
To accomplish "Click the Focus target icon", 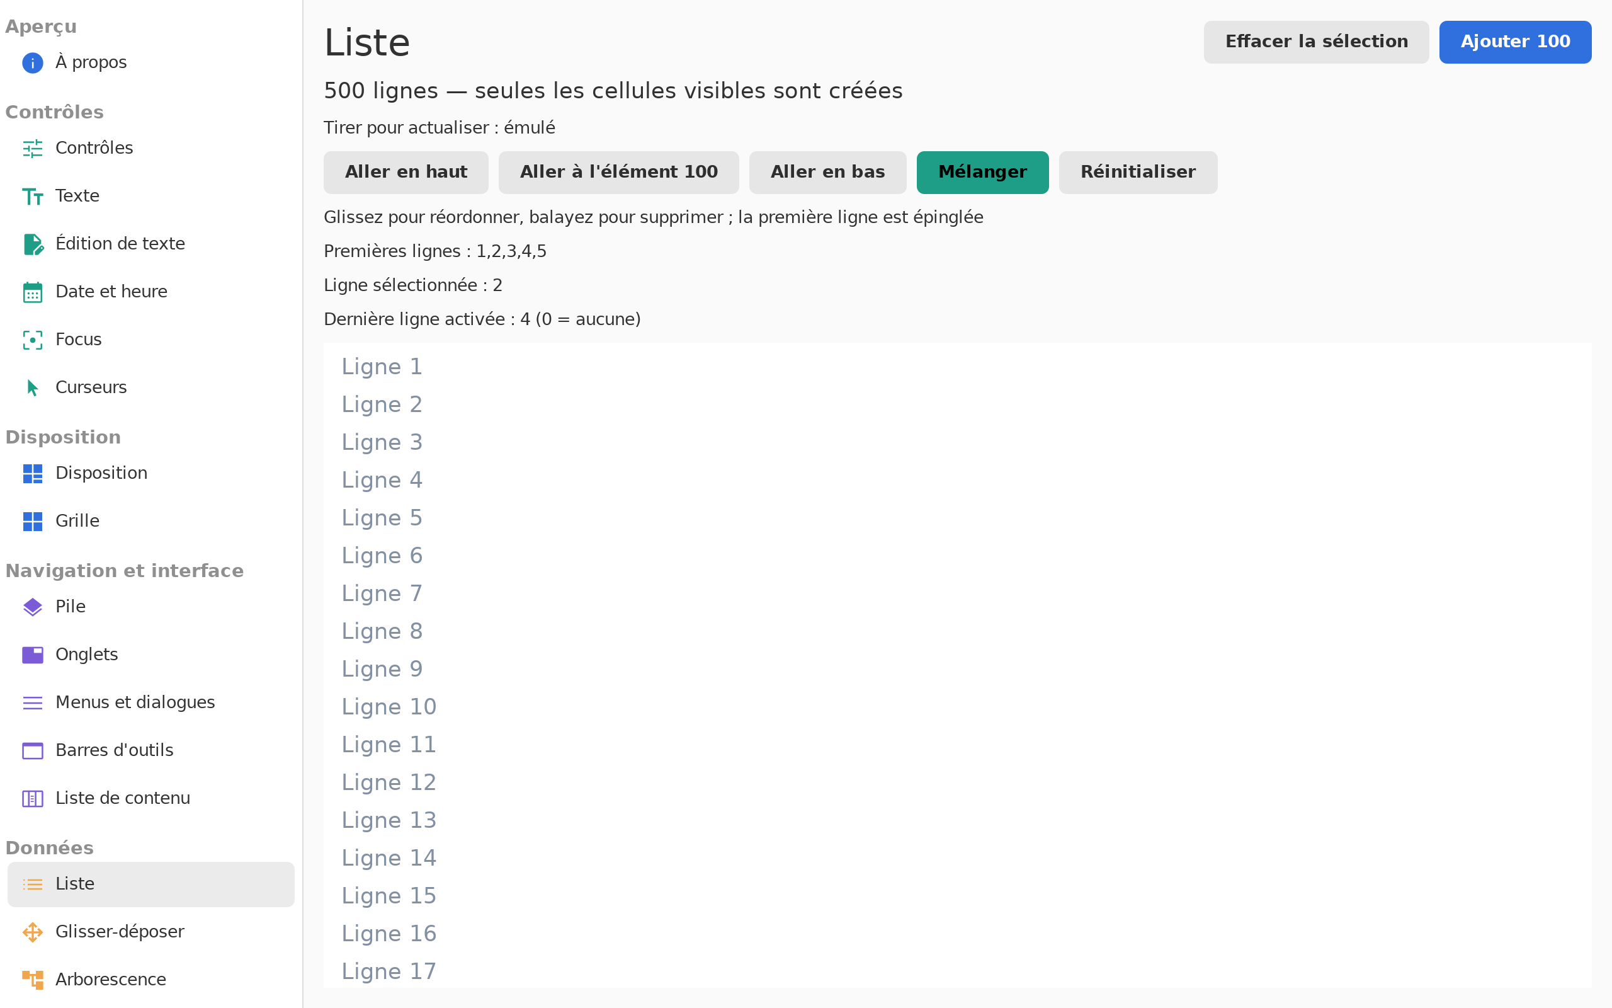I will coord(33,340).
